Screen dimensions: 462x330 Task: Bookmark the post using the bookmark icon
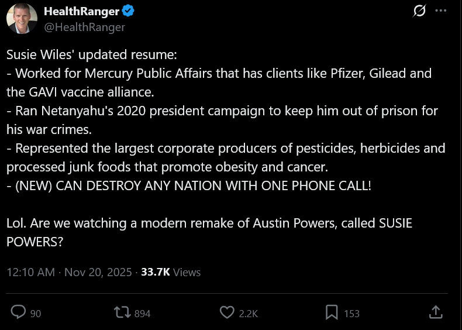[332, 312]
